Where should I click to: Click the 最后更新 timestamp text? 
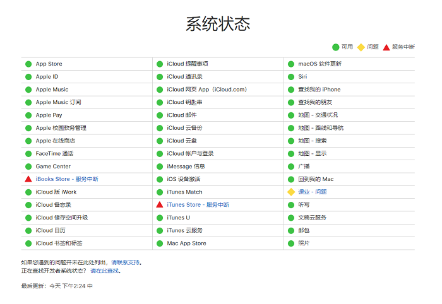pos(57,286)
